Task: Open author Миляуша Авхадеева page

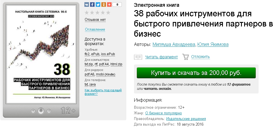Action: (x=174, y=44)
